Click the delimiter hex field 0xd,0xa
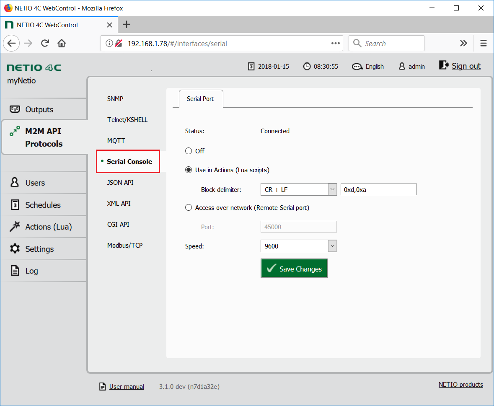Viewport: 494px width, 406px height. click(x=378, y=189)
